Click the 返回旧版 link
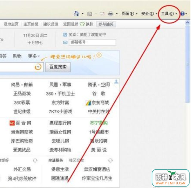This screenshot has width=191, height=188. (71, 24)
